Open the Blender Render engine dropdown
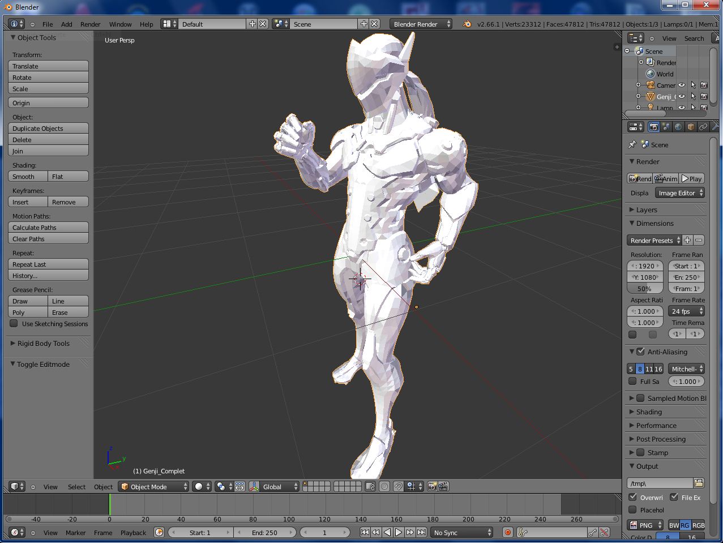723x543 pixels. (421, 24)
